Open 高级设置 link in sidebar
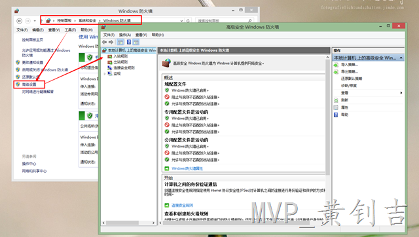This screenshot has height=237, width=419. click(x=29, y=84)
